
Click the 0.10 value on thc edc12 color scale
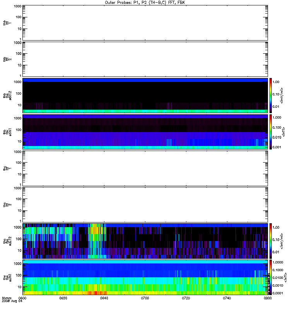276,239
